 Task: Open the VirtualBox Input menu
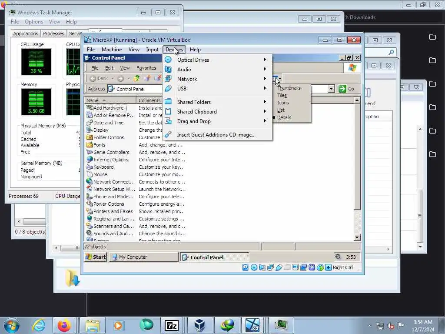pyautogui.click(x=152, y=50)
